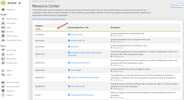Go to My Goals in sidebar
The height and width of the screenshot is (100, 184).
10,54
